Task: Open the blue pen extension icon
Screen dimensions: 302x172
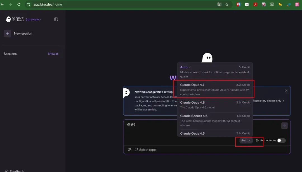Action: 289,4
